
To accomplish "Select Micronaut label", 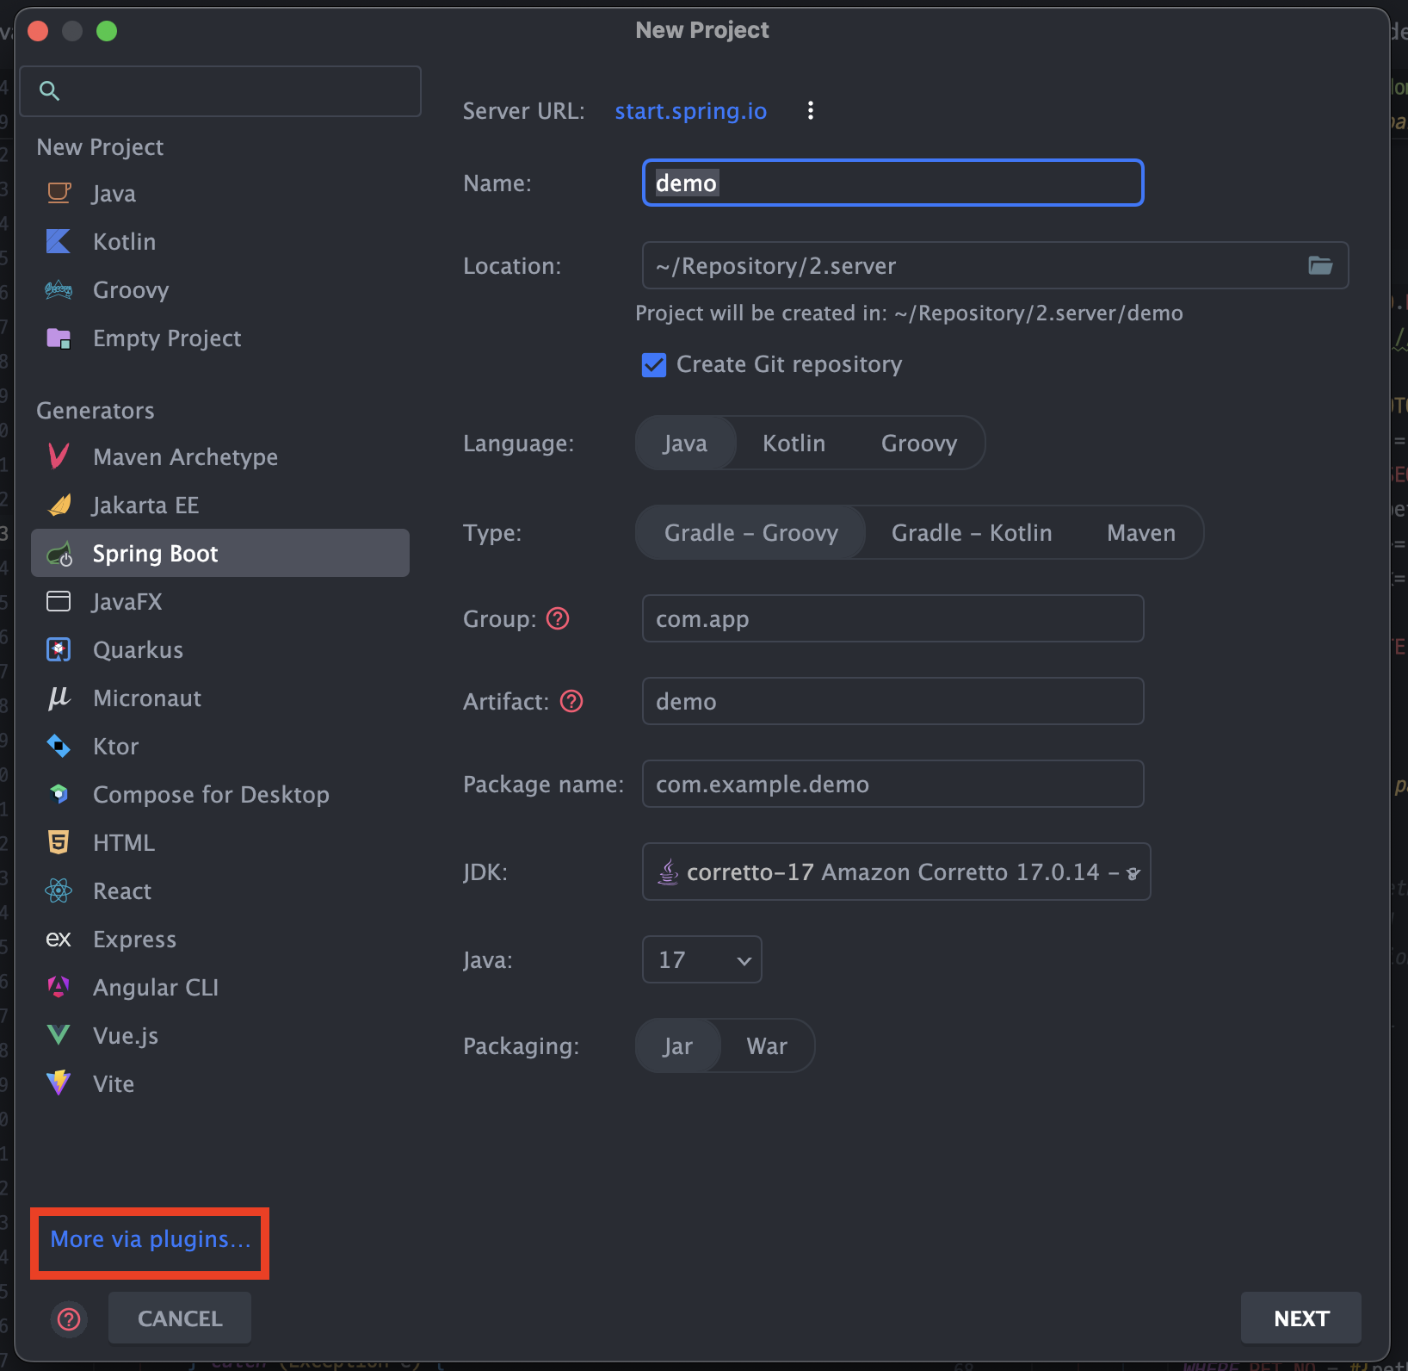I will (x=147, y=698).
